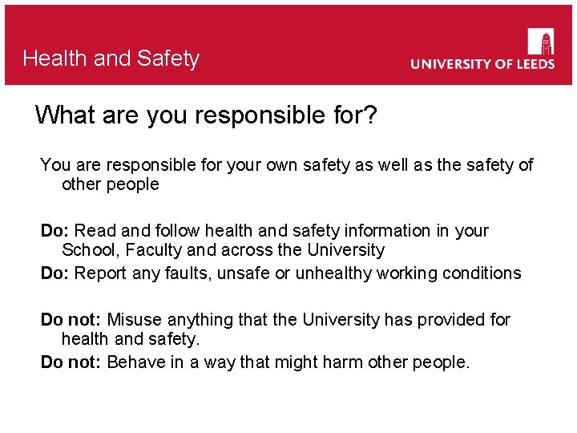
Task: Click the words other people
Action: tap(111, 184)
